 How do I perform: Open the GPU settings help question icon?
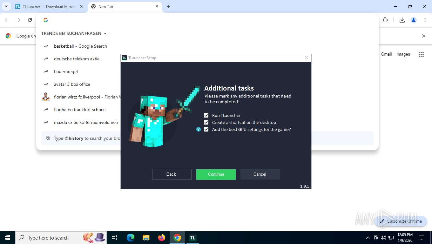tap(199, 129)
